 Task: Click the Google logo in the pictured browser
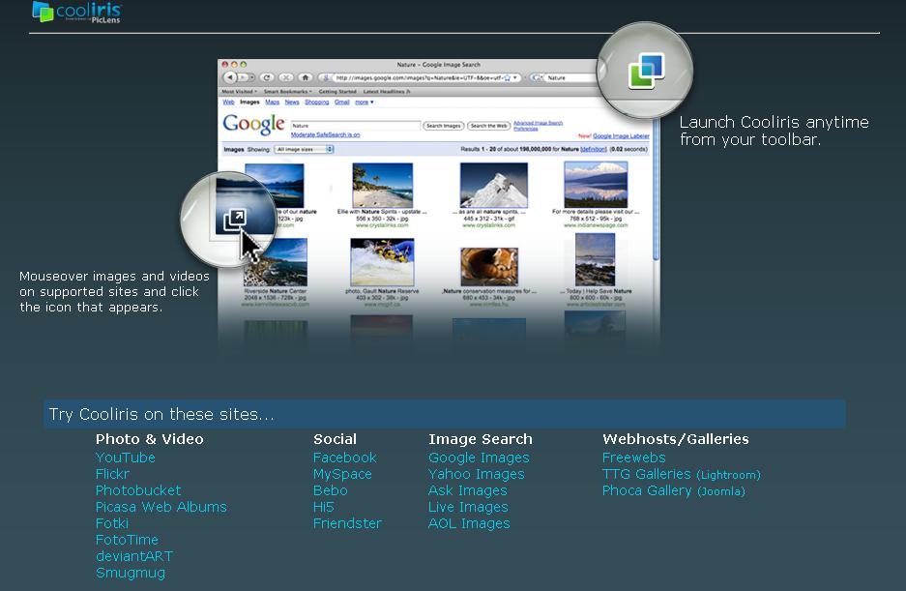[254, 124]
